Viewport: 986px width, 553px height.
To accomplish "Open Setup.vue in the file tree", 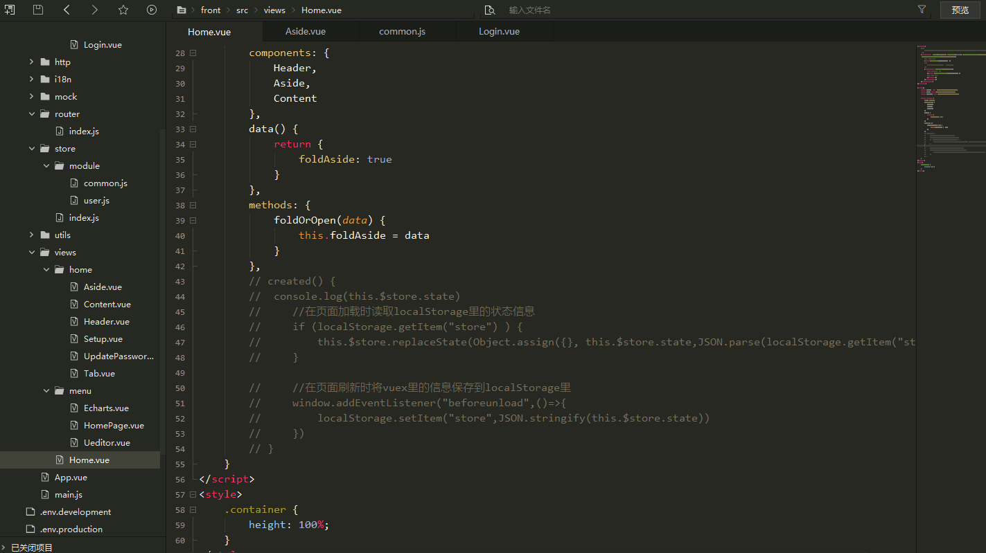I will [103, 338].
